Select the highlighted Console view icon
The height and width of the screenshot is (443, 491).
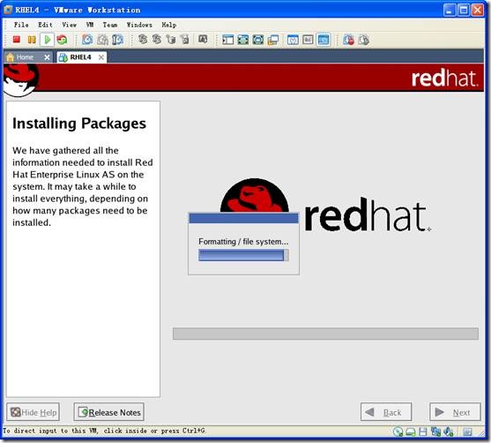[324, 40]
